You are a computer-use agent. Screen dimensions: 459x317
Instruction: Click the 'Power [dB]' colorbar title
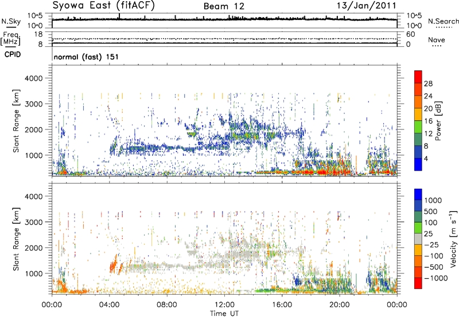point(438,121)
